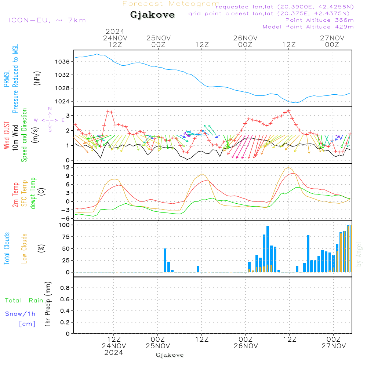Select the 1036 pressure axis value
The width and height of the screenshot is (367, 367).
pos(62,62)
